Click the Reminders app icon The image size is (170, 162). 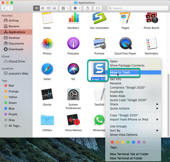[151, 43]
